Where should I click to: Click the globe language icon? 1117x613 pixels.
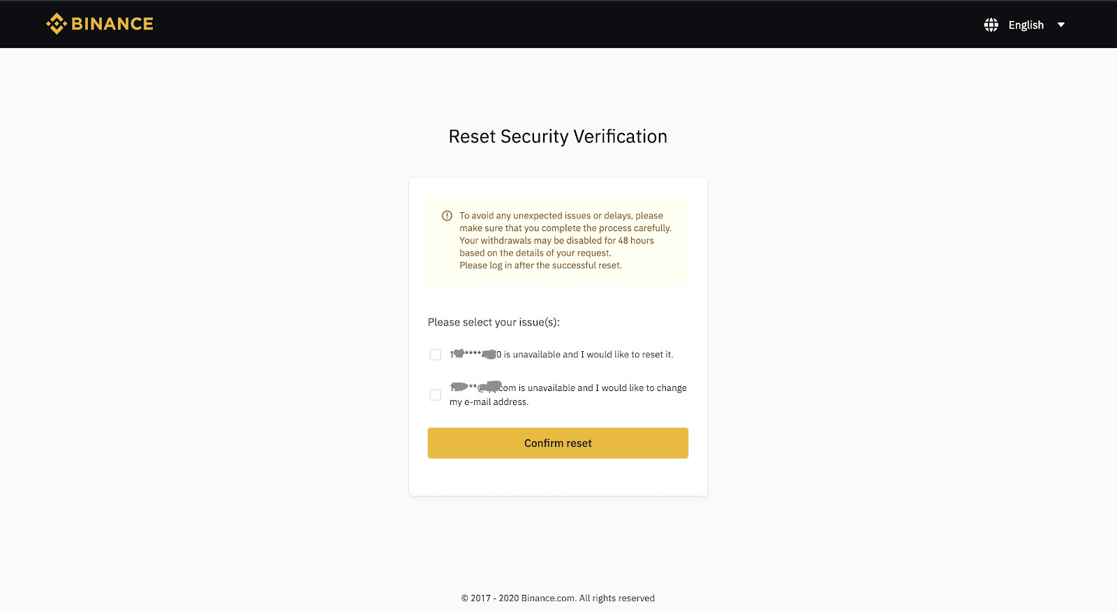[991, 25]
